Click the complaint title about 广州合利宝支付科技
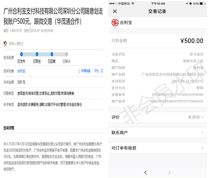Image resolution: width=208 pixels, height=178 pixels. click(53, 16)
